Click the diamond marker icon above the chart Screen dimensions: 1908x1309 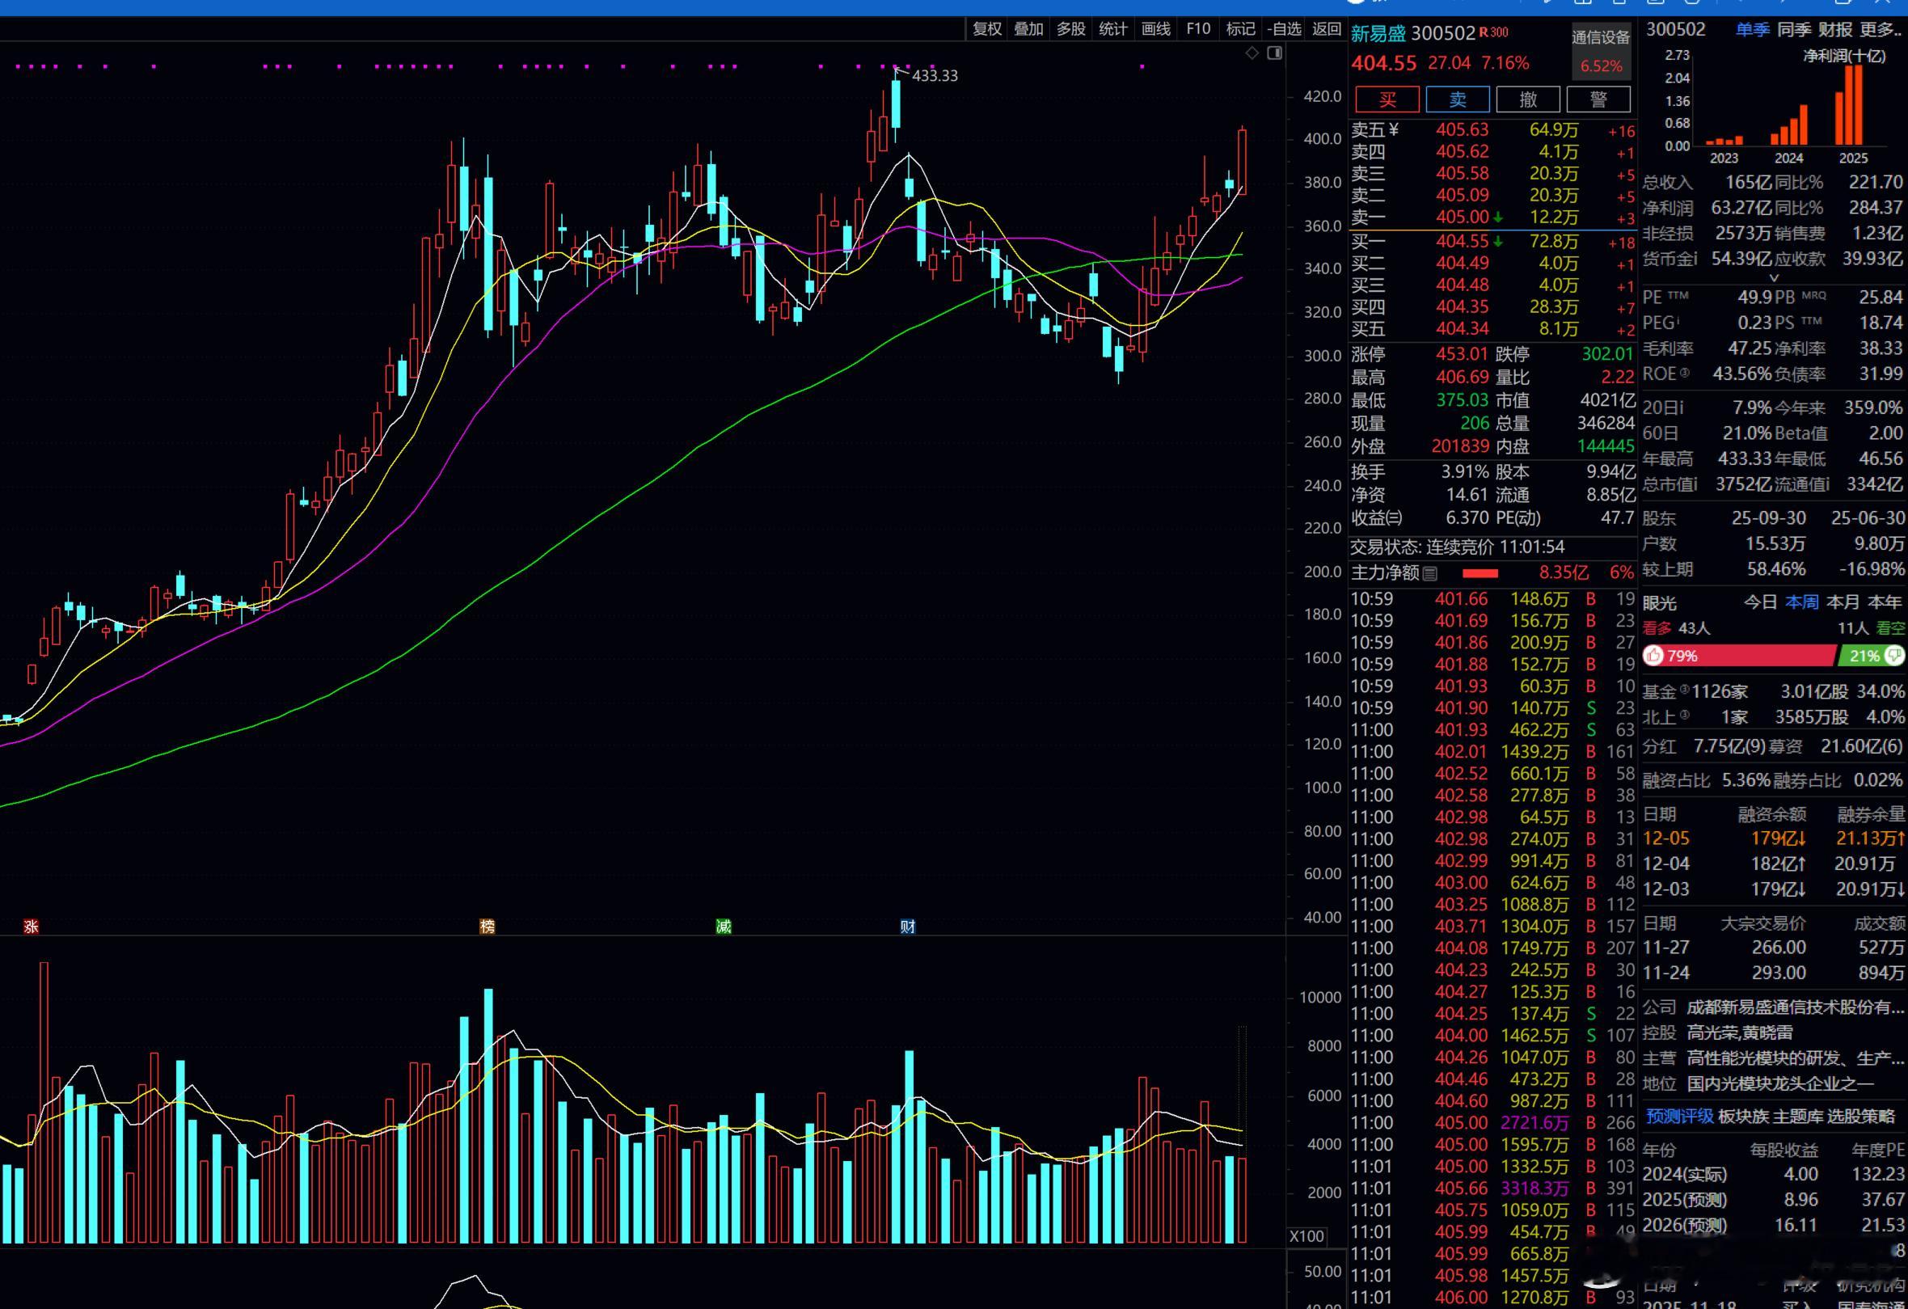point(1252,53)
